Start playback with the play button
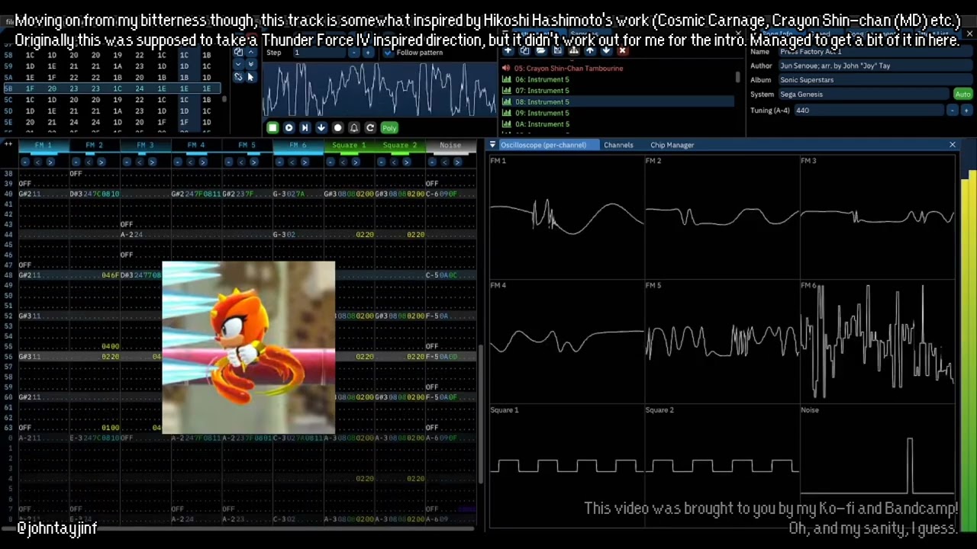 tap(289, 128)
